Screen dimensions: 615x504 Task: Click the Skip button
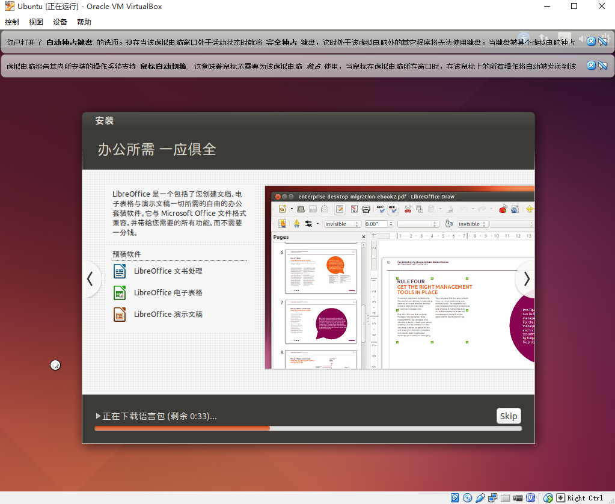[509, 416]
